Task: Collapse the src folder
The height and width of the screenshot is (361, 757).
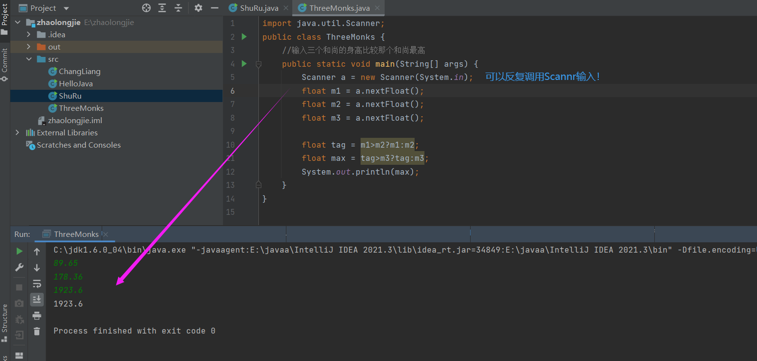Action: pos(28,59)
